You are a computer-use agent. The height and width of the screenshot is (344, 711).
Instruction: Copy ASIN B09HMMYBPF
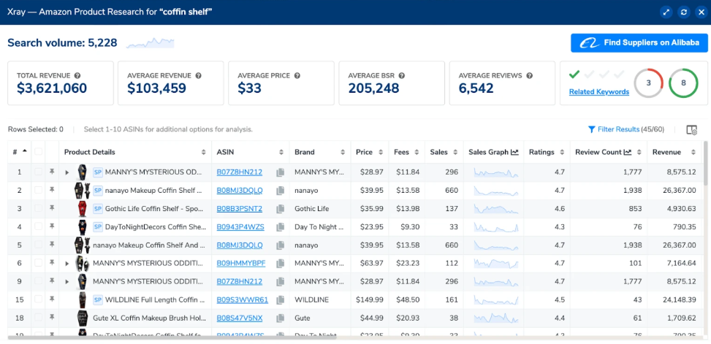pos(280,264)
